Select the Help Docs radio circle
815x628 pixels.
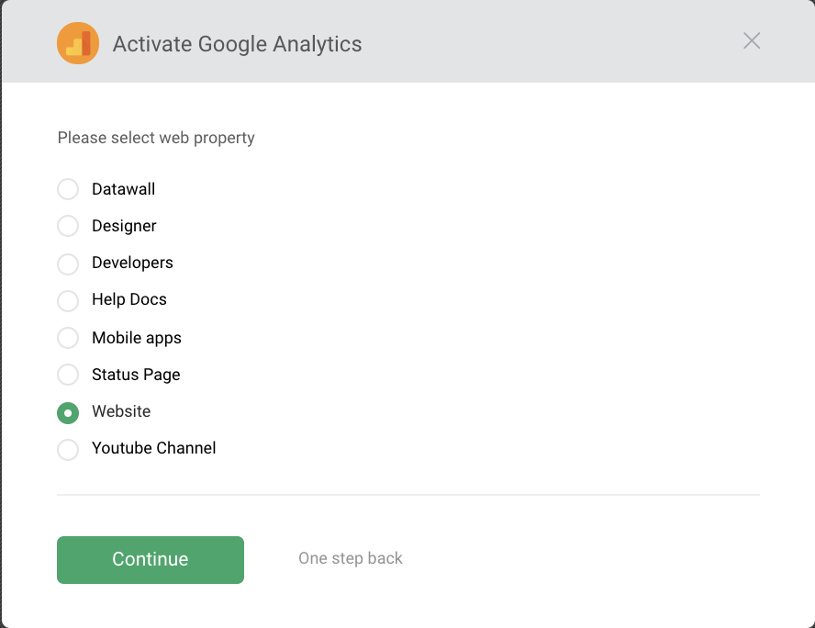68,300
